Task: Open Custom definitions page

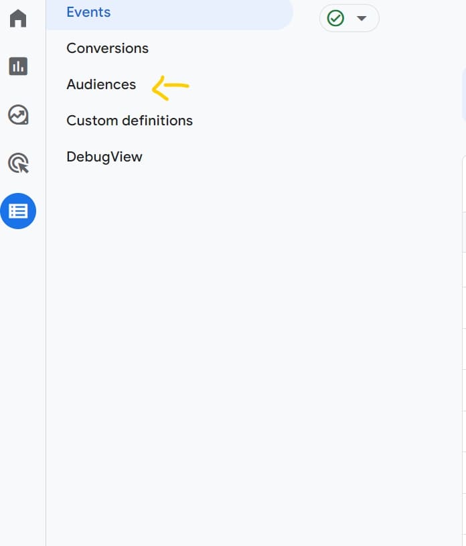Action: pos(129,121)
